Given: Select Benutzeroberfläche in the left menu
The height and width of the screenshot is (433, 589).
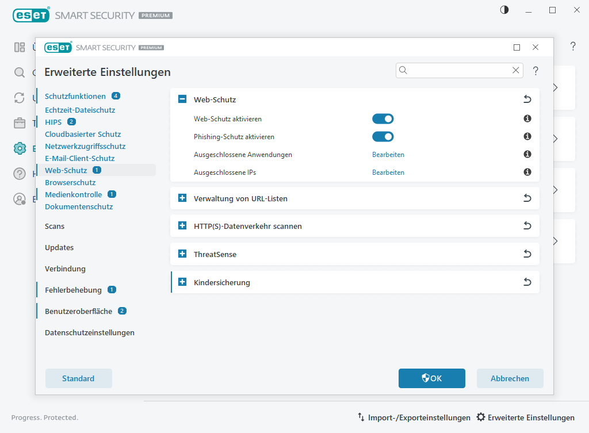Looking at the screenshot, I should click(x=78, y=311).
